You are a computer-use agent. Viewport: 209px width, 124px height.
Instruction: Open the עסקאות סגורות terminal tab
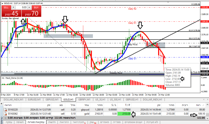pos(36,122)
